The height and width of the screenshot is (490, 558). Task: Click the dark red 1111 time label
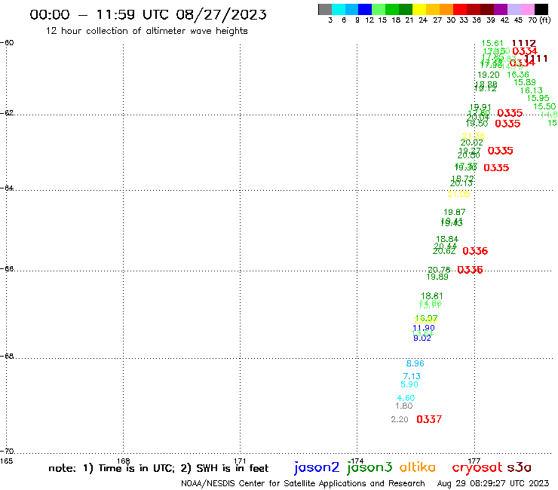pyautogui.click(x=537, y=58)
